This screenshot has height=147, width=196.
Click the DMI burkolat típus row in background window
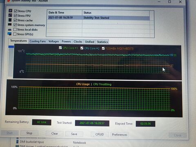(x=32, y=142)
